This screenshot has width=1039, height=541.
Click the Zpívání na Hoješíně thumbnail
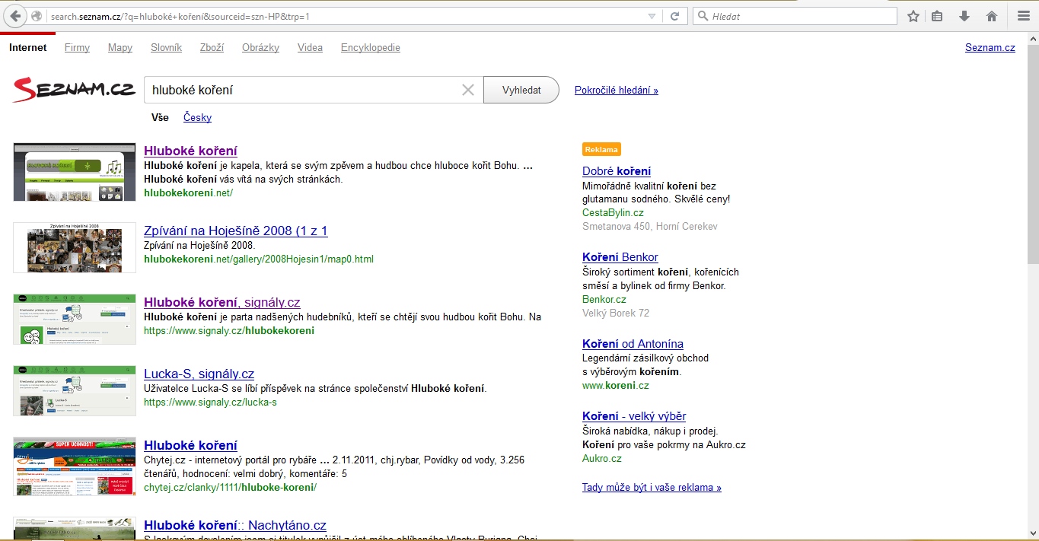coord(75,247)
